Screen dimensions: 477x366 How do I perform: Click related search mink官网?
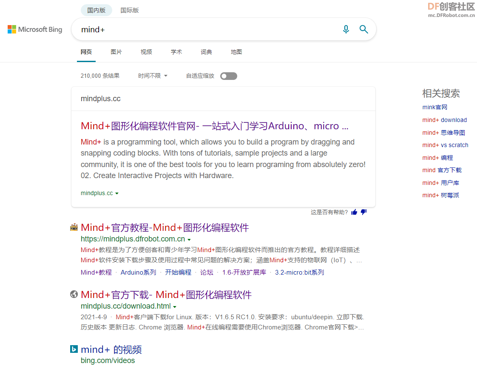(x=435, y=107)
